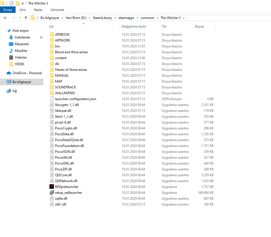Select the Qt5Core.dll file icon

pyautogui.click(x=52, y=175)
